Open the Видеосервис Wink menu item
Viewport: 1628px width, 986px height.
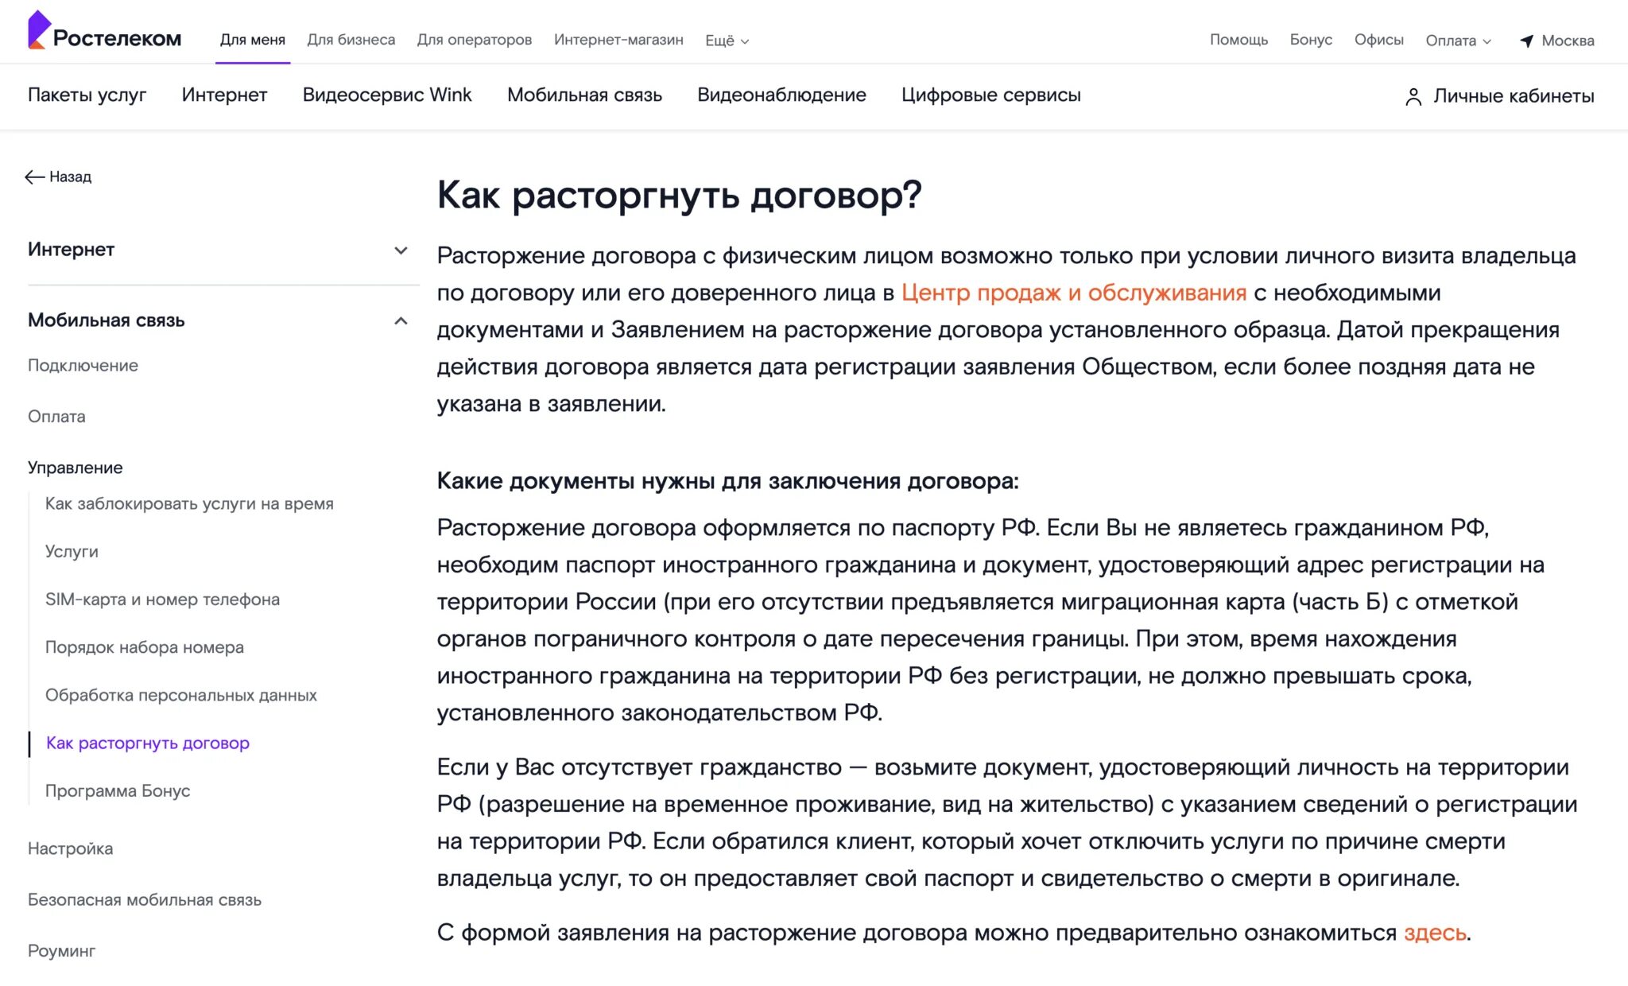(386, 95)
